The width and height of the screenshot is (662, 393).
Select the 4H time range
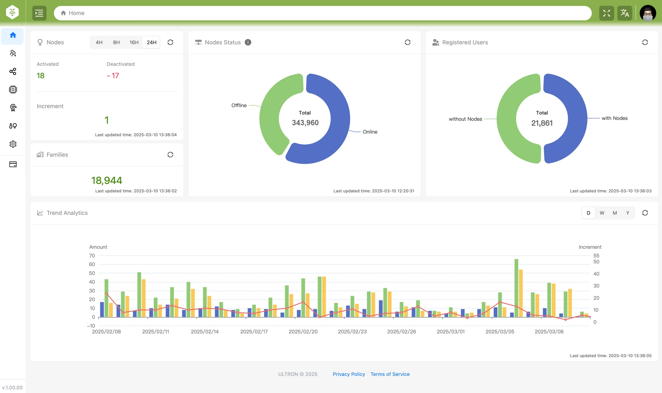click(x=99, y=42)
